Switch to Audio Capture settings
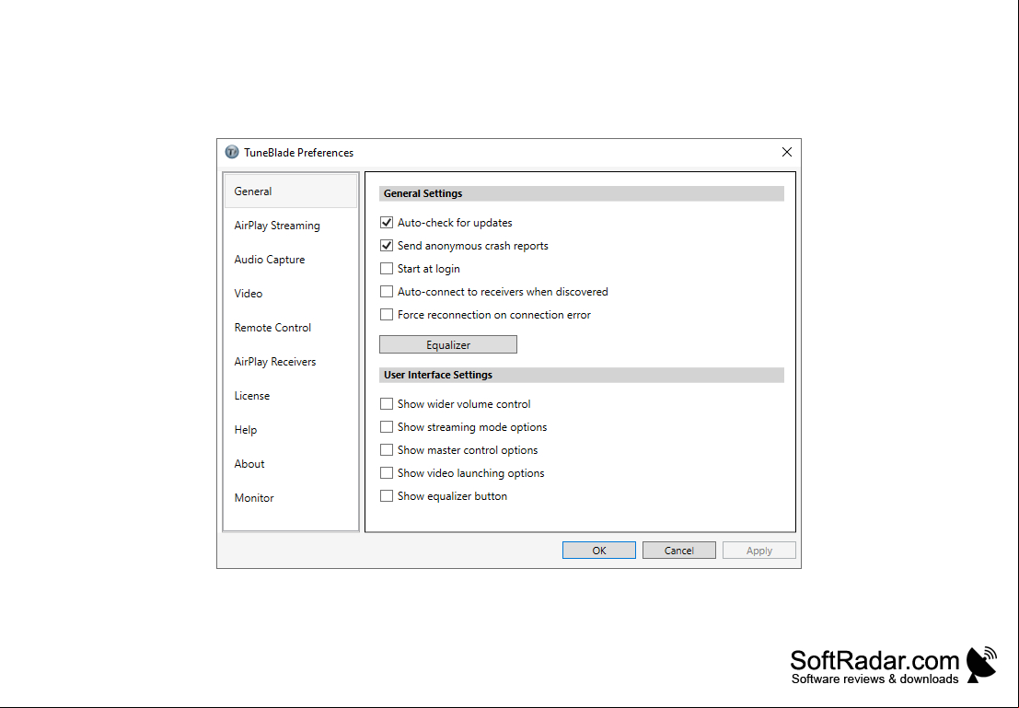 point(291,260)
